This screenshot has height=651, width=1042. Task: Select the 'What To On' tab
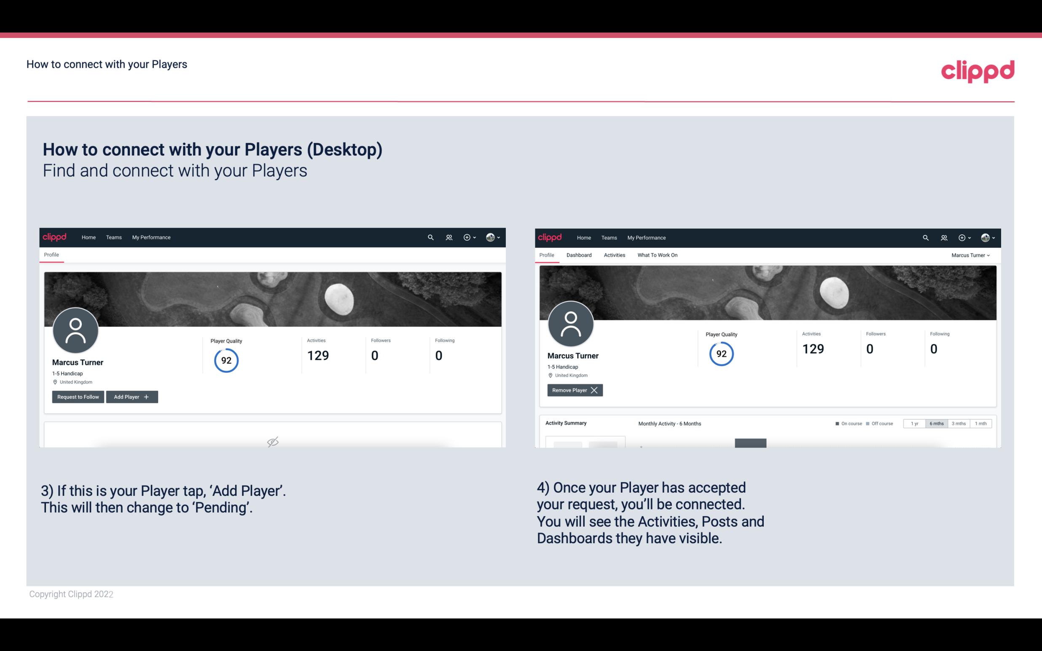(x=657, y=255)
